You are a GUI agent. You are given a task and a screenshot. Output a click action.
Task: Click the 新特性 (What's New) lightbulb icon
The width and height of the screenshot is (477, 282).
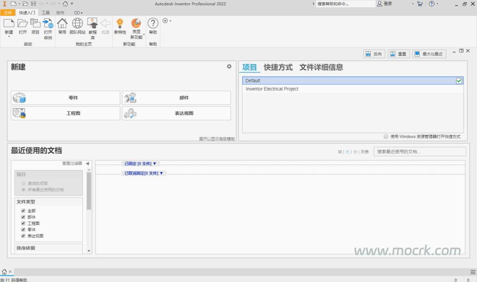click(x=120, y=23)
